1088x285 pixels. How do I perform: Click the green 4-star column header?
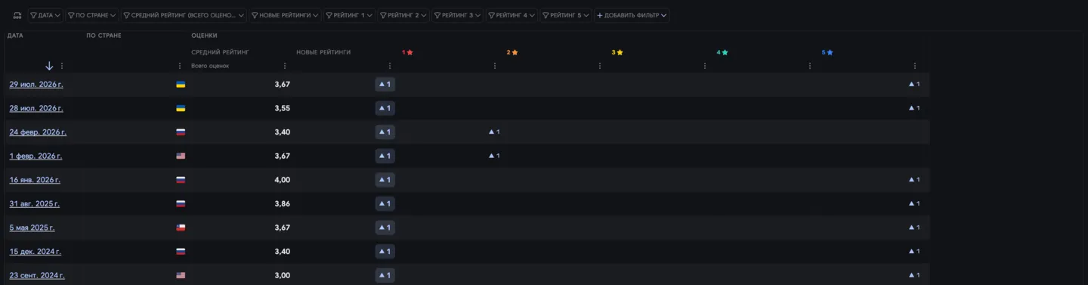722,52
